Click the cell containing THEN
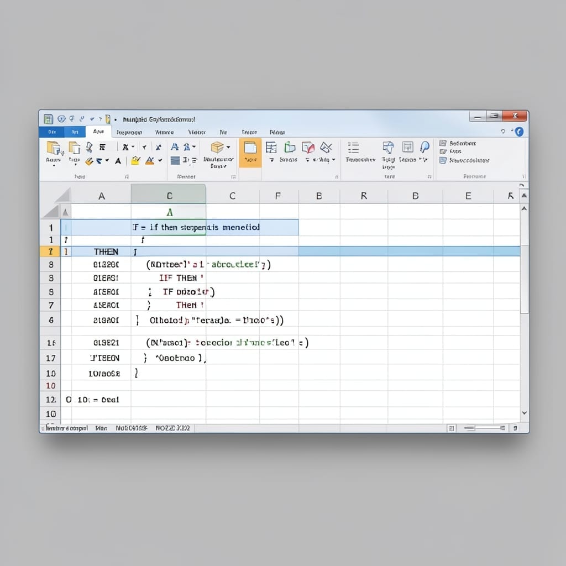The height and width of the screenshot is (566, 566). pyautogui.click(x=102, y=251)
